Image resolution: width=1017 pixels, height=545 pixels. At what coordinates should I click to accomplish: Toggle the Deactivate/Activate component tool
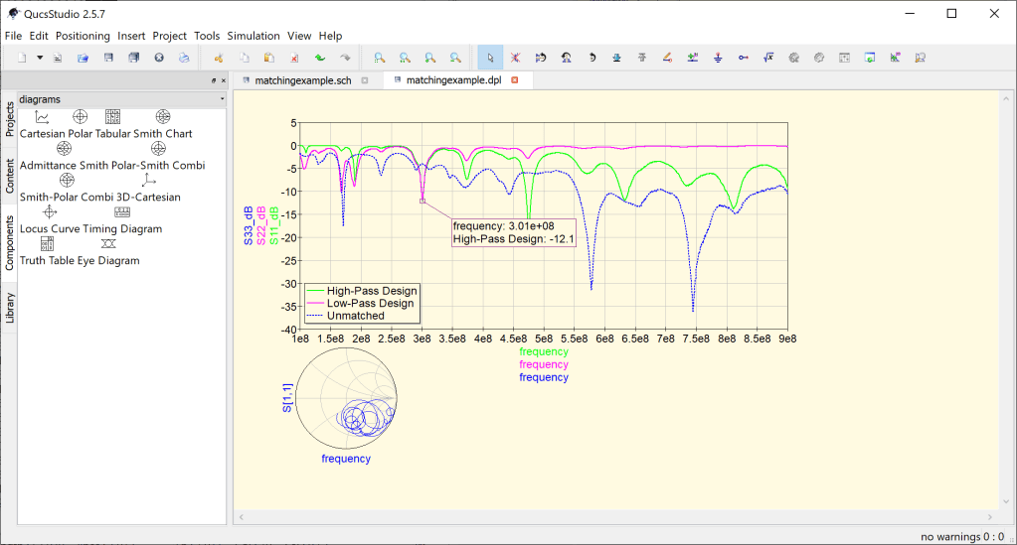516,58
